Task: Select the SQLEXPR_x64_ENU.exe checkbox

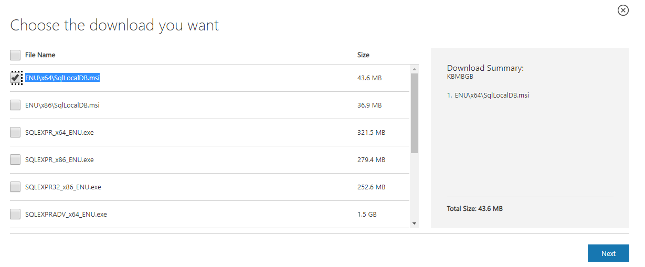Action: [x=15, y=133]
